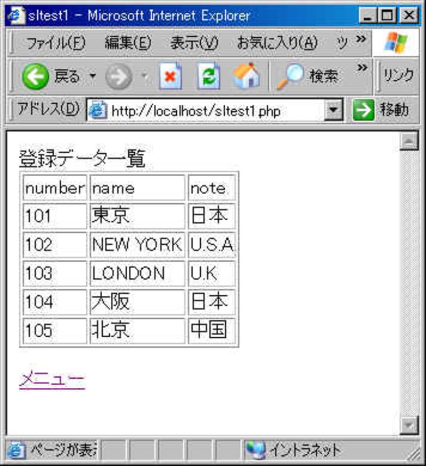Click the number column header

click(x=55, y=188)
